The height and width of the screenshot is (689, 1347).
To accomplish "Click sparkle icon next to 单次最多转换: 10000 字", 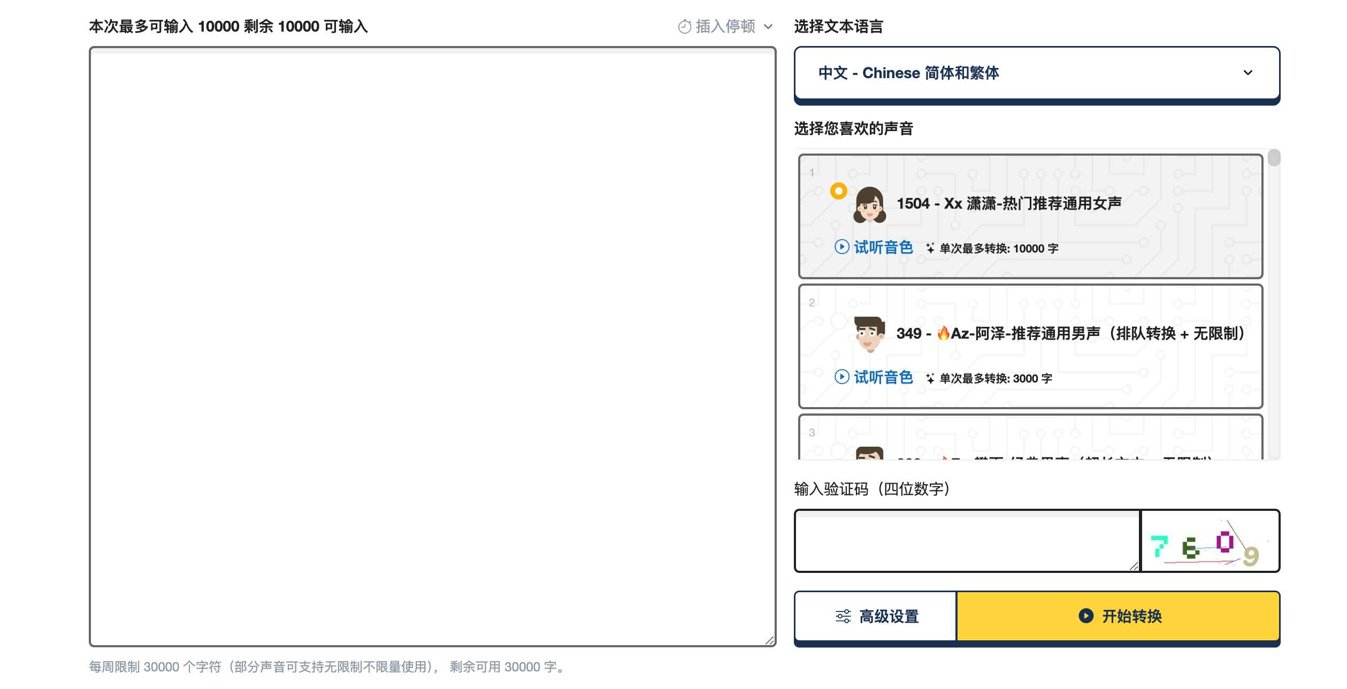I will click(x=930, y=248).
